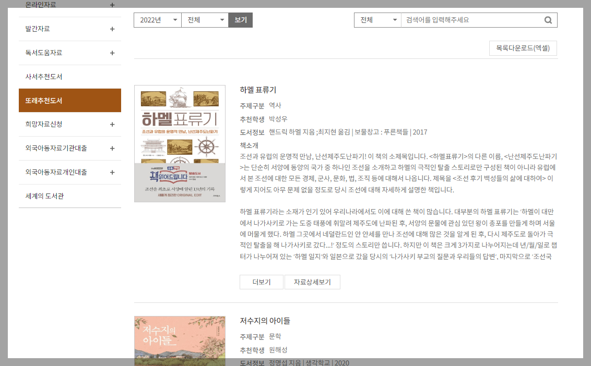The height and width of the screenshot is (366, 591).
Task: Expand the 희망자료신청 plus icon
Action: (x=112, y=124)
